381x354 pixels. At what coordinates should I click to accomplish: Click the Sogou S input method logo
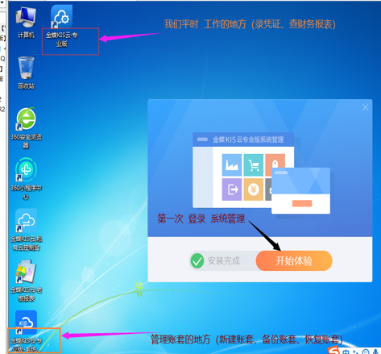pos(333,351)
